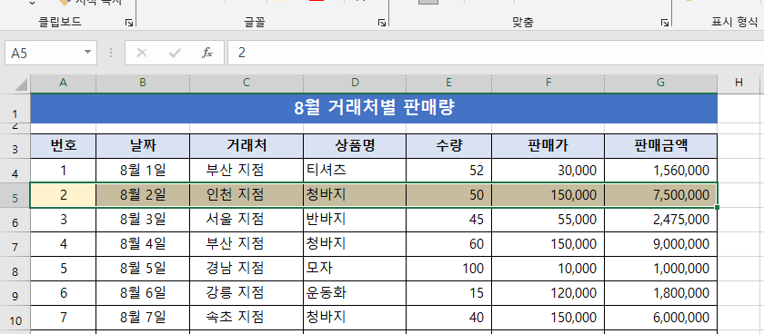The height and width of the screenshot is (334, 764).
Task: Click the formula bar confirm checkmark icon
Action: tap(175, 53)
